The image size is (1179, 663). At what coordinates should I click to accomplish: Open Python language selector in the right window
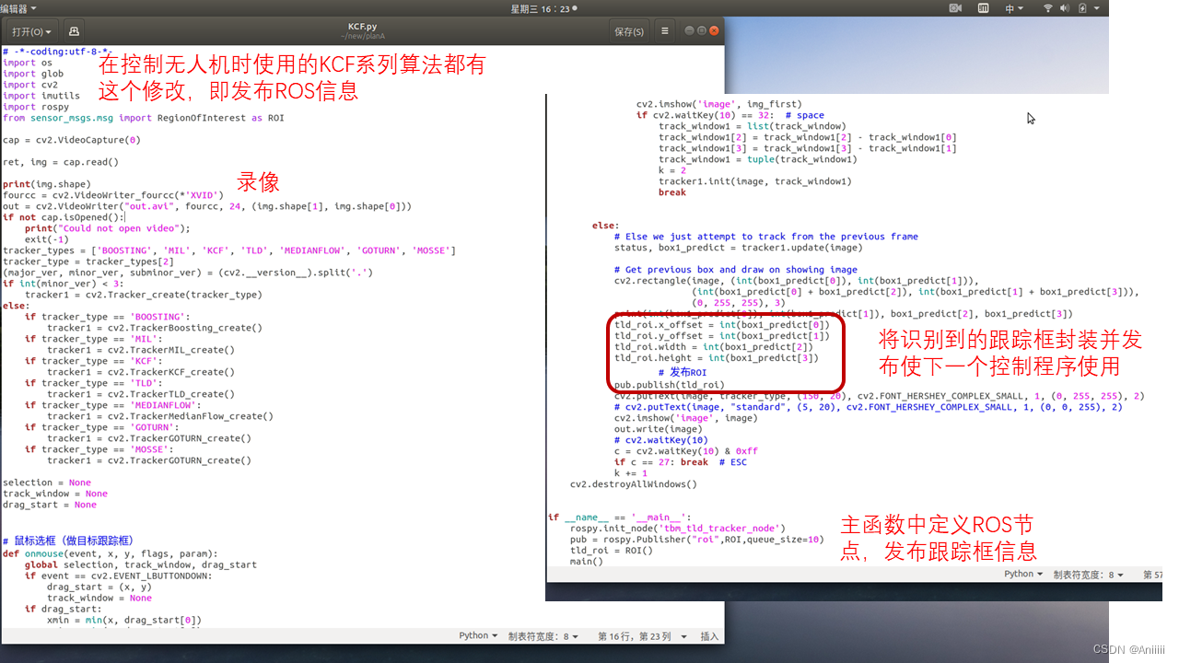tap(1023, 574)
